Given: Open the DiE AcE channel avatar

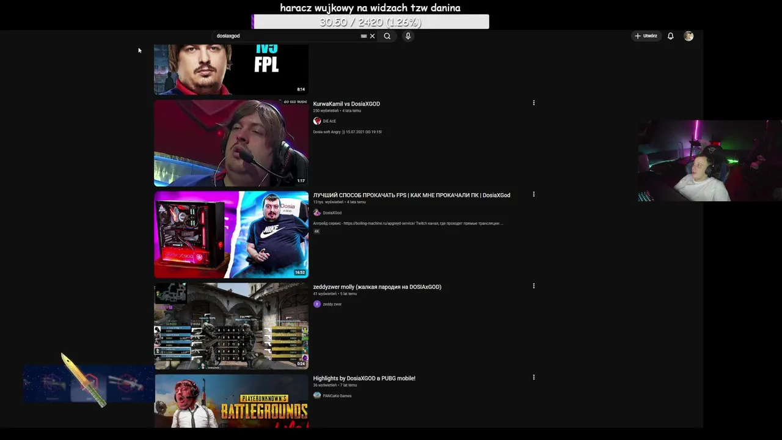Looking at the screenshot, I should pos(316,121).
